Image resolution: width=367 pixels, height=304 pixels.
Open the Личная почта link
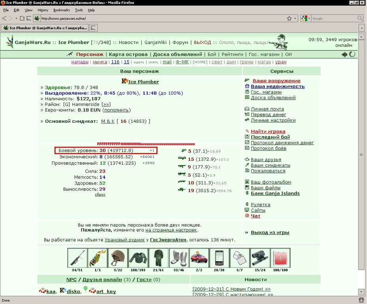pyautogui.click(x=268, y=109)
